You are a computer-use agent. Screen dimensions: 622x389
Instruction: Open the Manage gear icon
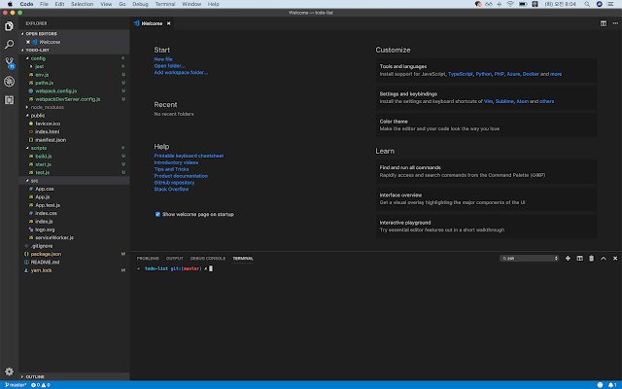pos(9,371)
